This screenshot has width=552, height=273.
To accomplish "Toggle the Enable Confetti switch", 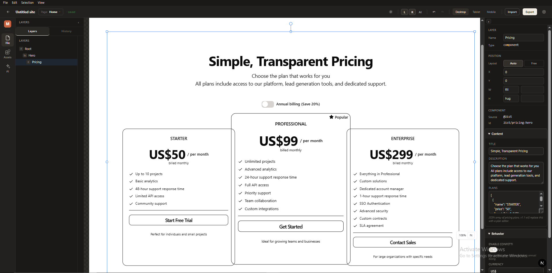I will click(x=493, y=249).
